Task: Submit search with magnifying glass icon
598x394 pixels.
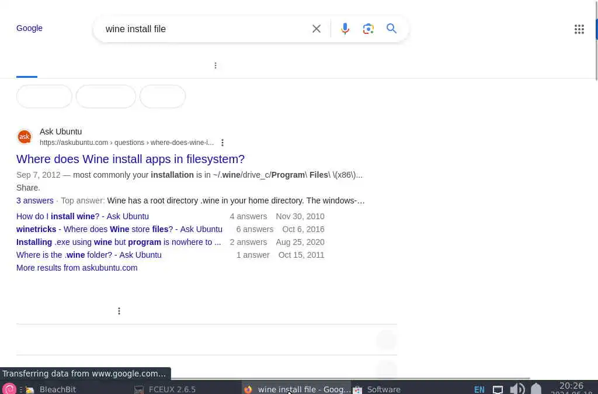Action: click(x=391, y=28)
